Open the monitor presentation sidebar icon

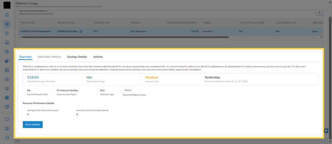click(x=7, y=88)
